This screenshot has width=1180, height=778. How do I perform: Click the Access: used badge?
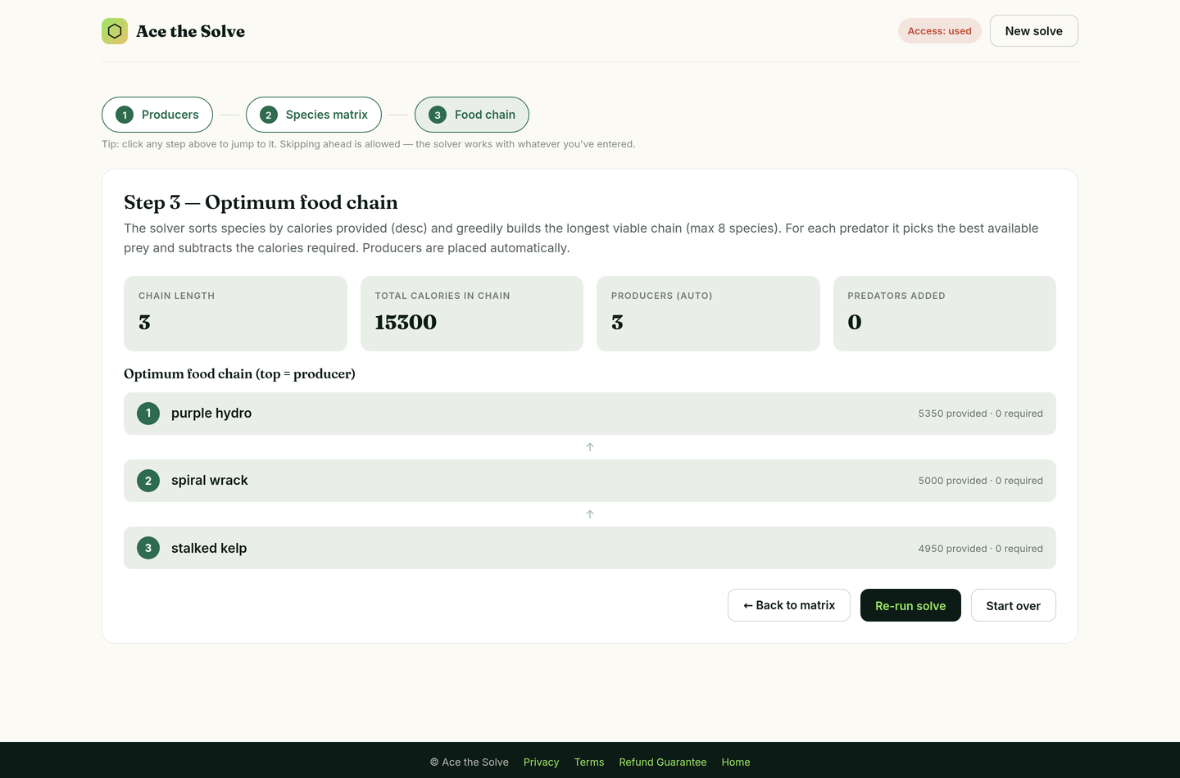point(940,31)
